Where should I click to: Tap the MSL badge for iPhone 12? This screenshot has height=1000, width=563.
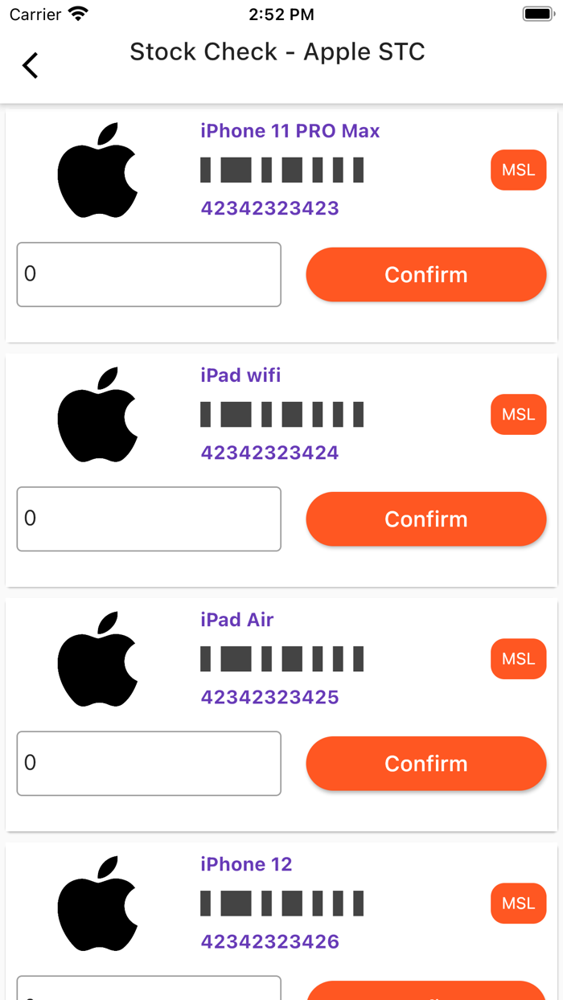tap(518, 904)
